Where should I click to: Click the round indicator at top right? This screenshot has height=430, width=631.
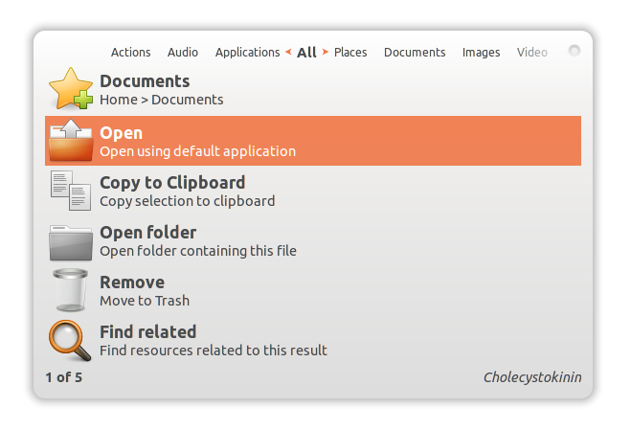(575, 51)
